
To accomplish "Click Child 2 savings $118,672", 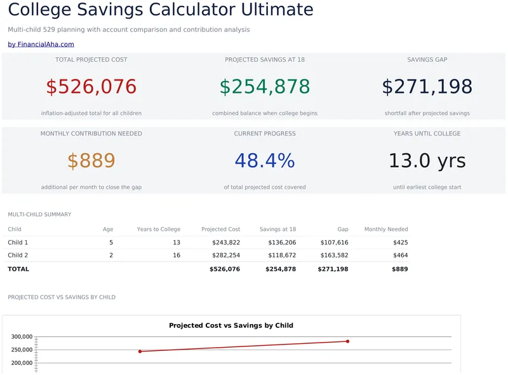I will (x=282, y=256).
